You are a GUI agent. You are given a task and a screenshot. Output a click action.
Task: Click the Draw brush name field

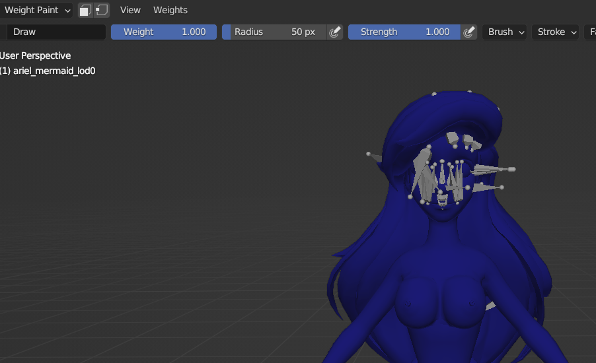tap(56, 32)
